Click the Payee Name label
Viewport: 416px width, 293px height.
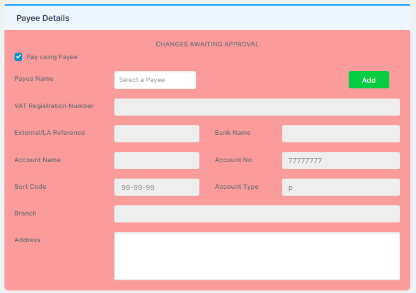click(34, 79)
